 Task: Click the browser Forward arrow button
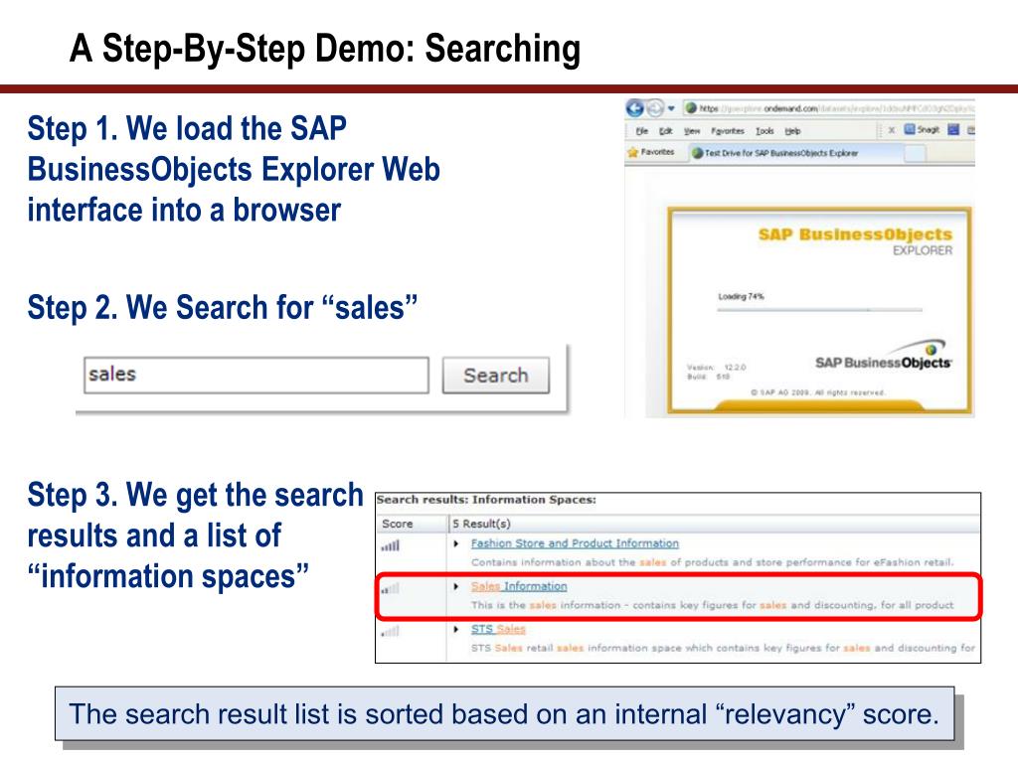coord(656,108)
